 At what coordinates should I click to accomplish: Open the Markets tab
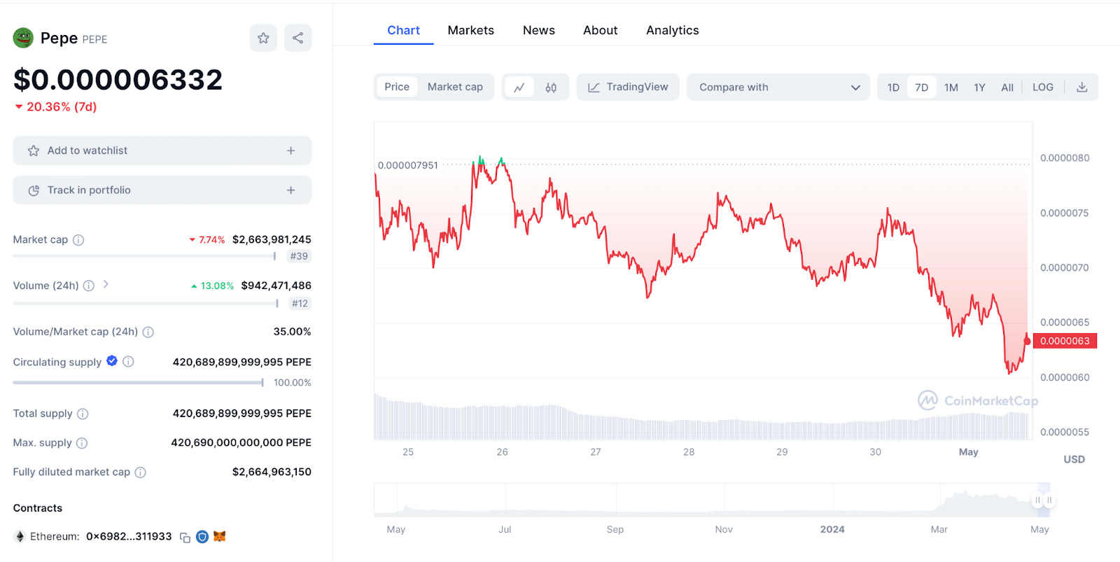[471, 30]
